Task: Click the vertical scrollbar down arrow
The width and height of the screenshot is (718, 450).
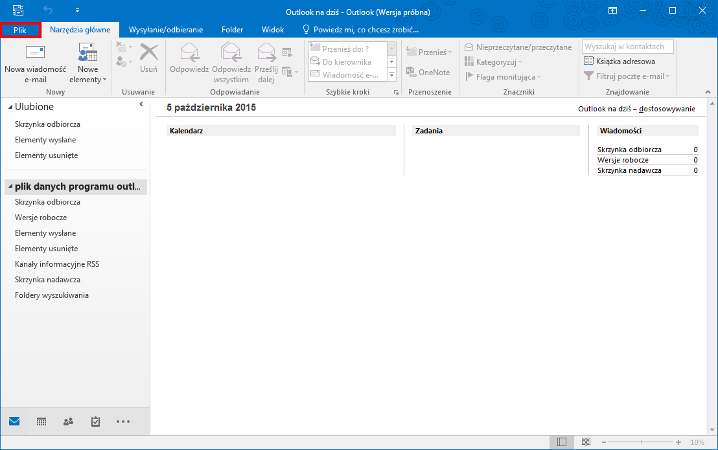Action: (x=712, y=430)
